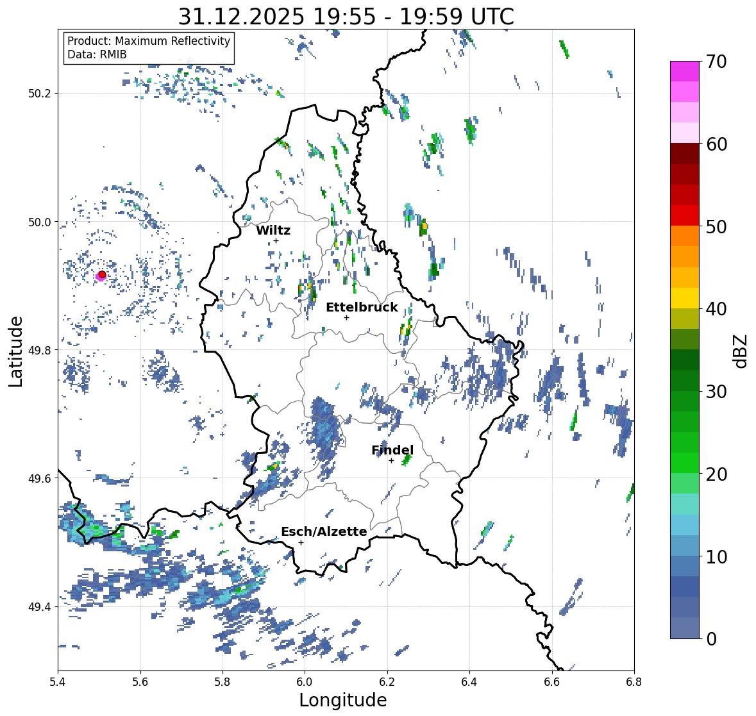This screenshot has width=756, height=716.
Task: Click the Findel station label
Action: coord(392,451)
